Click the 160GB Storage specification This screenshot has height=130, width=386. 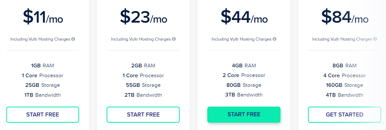[x=345, y=85]
